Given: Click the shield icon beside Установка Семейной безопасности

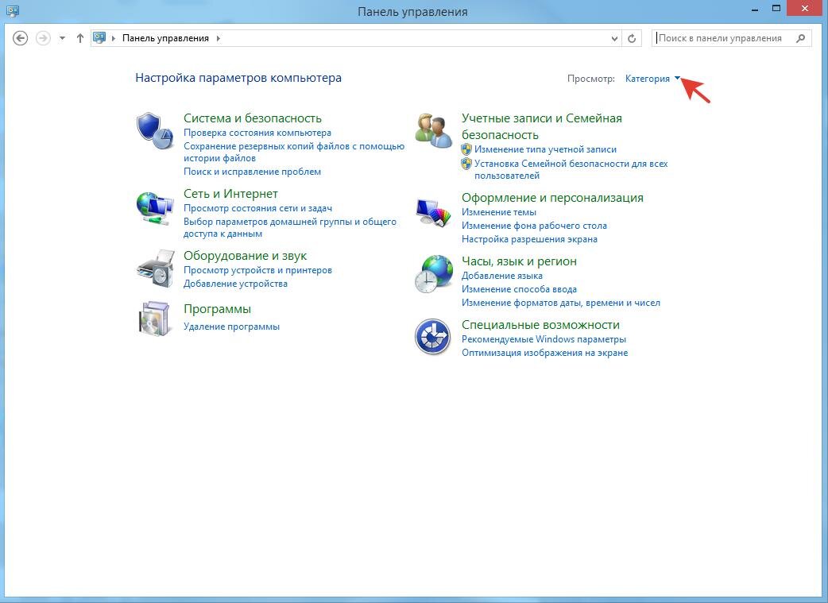Looking at the screenshot, I should pos(466,164).
